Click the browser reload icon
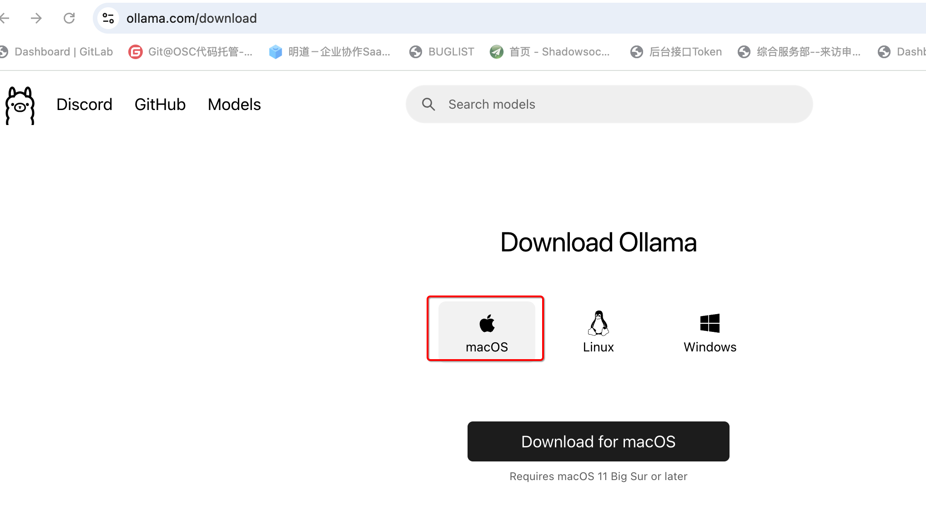This screenshot has height=521, width=926. 69,18
